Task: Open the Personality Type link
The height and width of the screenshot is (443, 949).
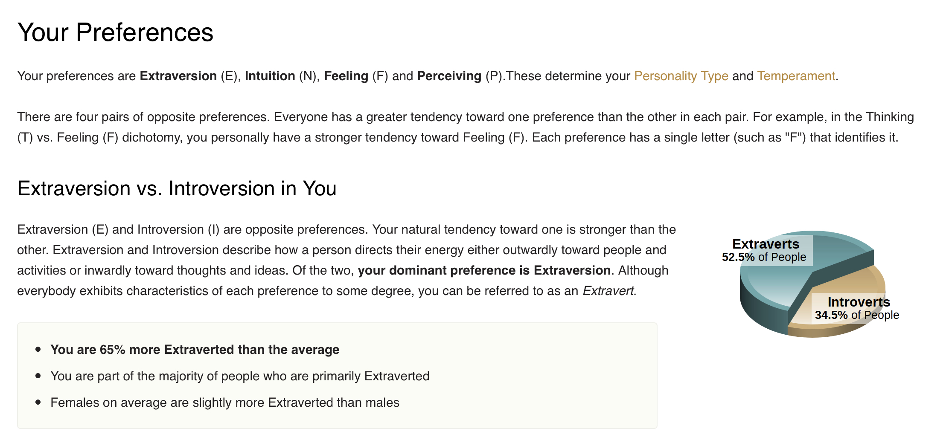Action: (681, 76)
